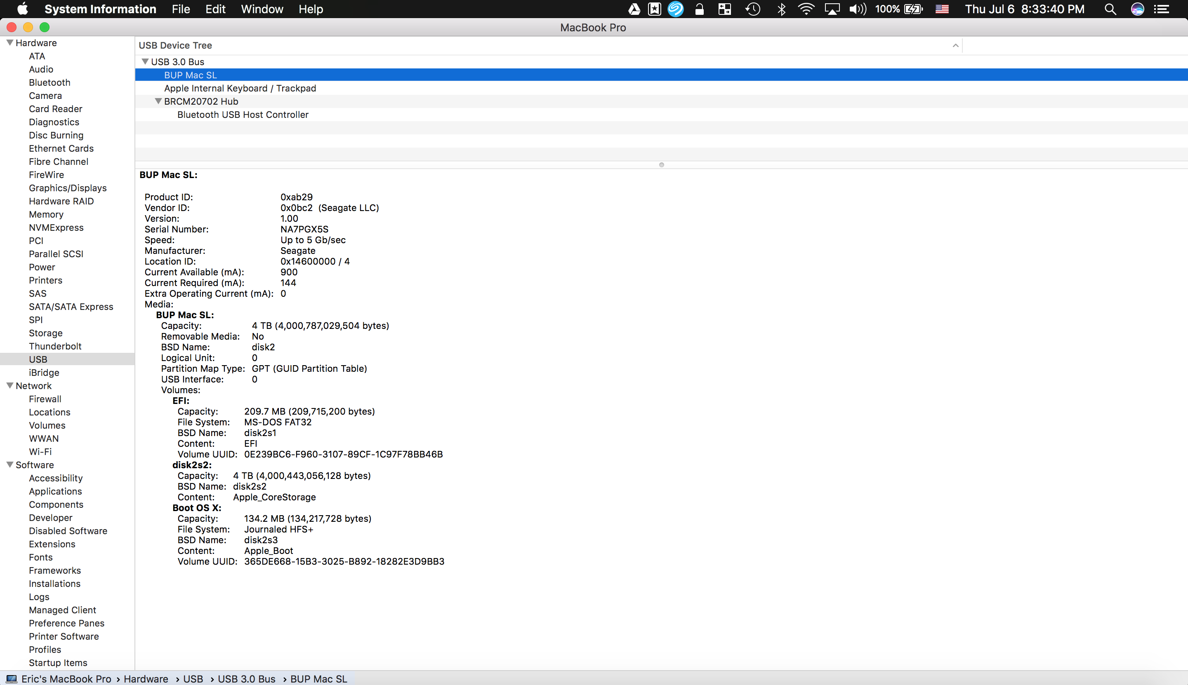This screenshot has height=685, width=1188.
Task: Open the Notification Center icon
Action: pyautogui.click(x=1162, y=9)
